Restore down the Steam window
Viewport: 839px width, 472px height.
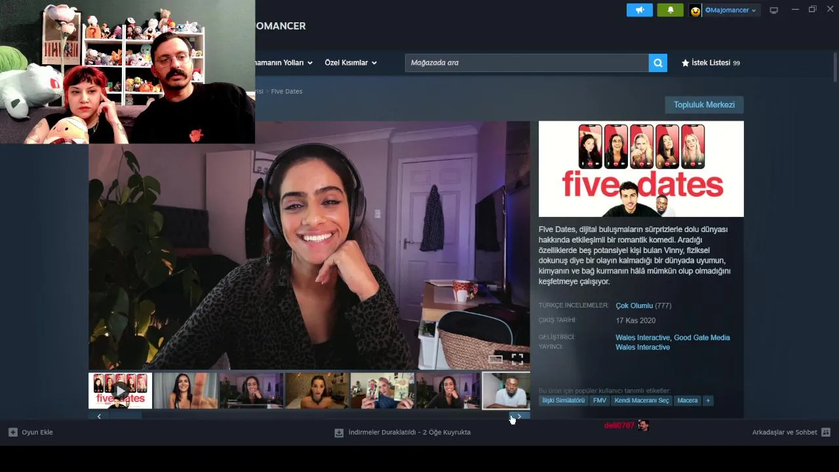click(x=813, y=9)
